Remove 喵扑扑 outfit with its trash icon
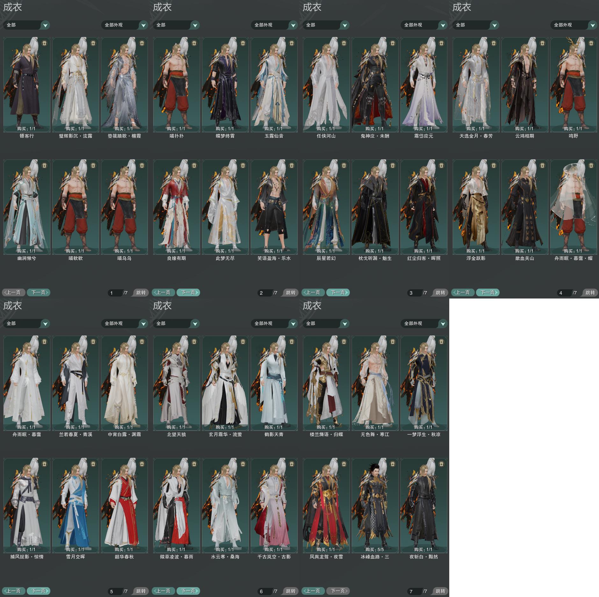The image size is (599, 597). [194, 43]
